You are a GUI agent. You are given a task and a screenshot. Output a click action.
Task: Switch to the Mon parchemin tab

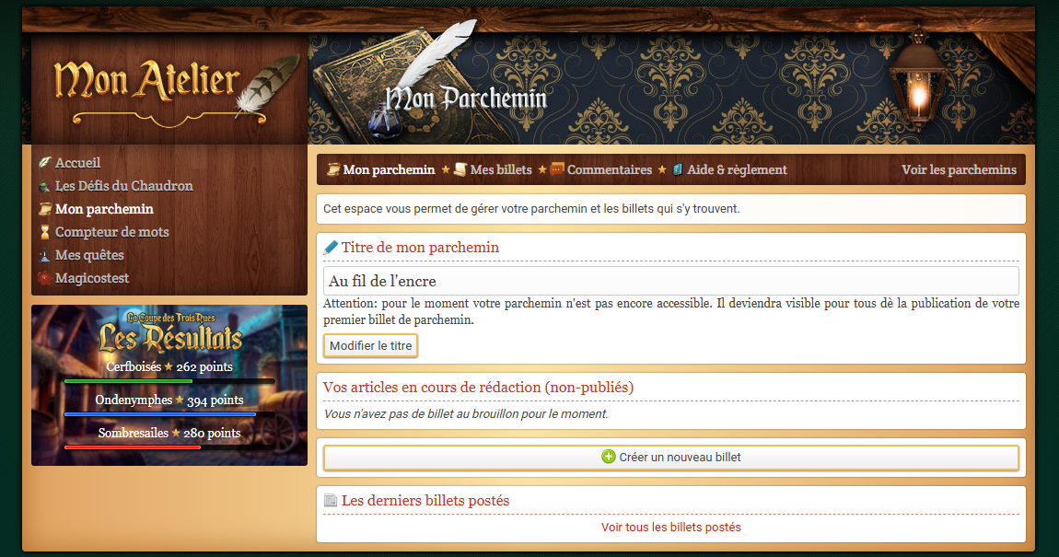pyautogui.click(x=389, y=169)
